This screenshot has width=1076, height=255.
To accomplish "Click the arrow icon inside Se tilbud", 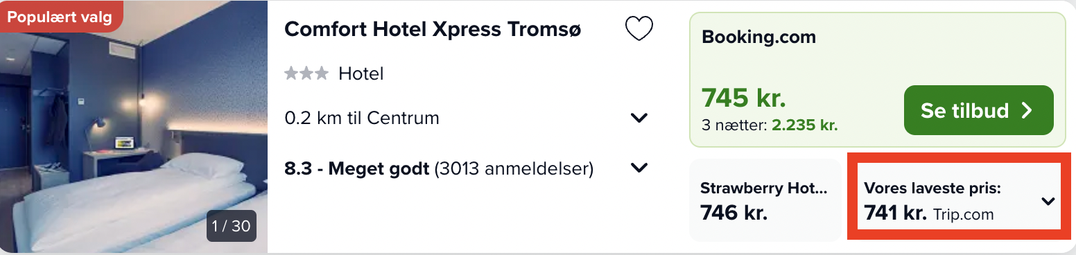I will pos(1027,110).
